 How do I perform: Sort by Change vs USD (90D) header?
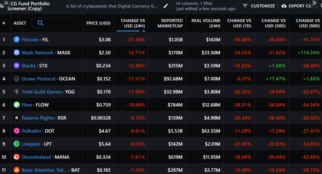pos(308,23)
